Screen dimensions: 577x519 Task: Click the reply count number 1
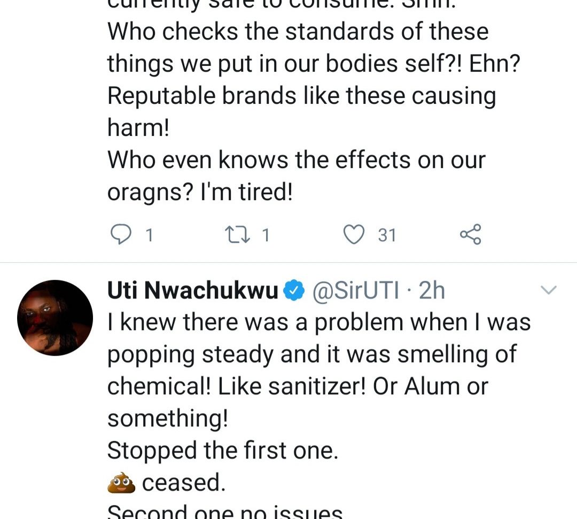149,235
